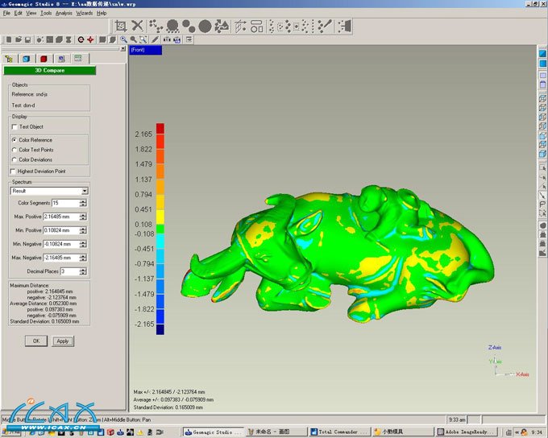This screenshot has width=548, height=438.
Task: Click the red cube icon in panel tabs
Action: [x=44, y=59]
